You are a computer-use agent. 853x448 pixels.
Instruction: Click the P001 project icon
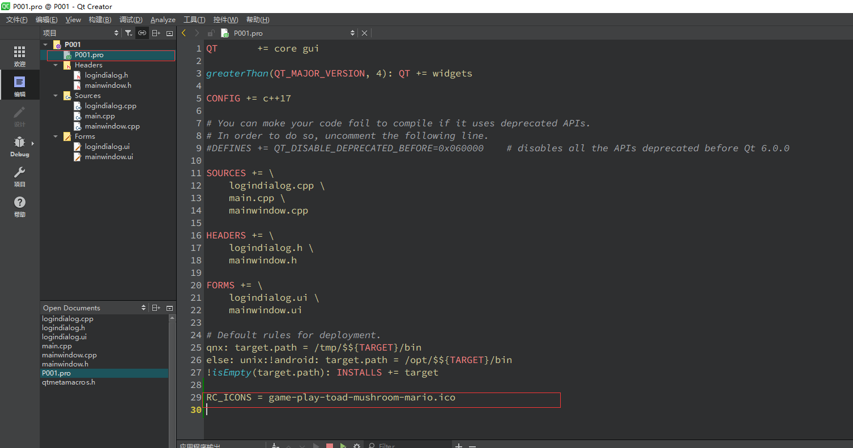click(x=57, y=44)
